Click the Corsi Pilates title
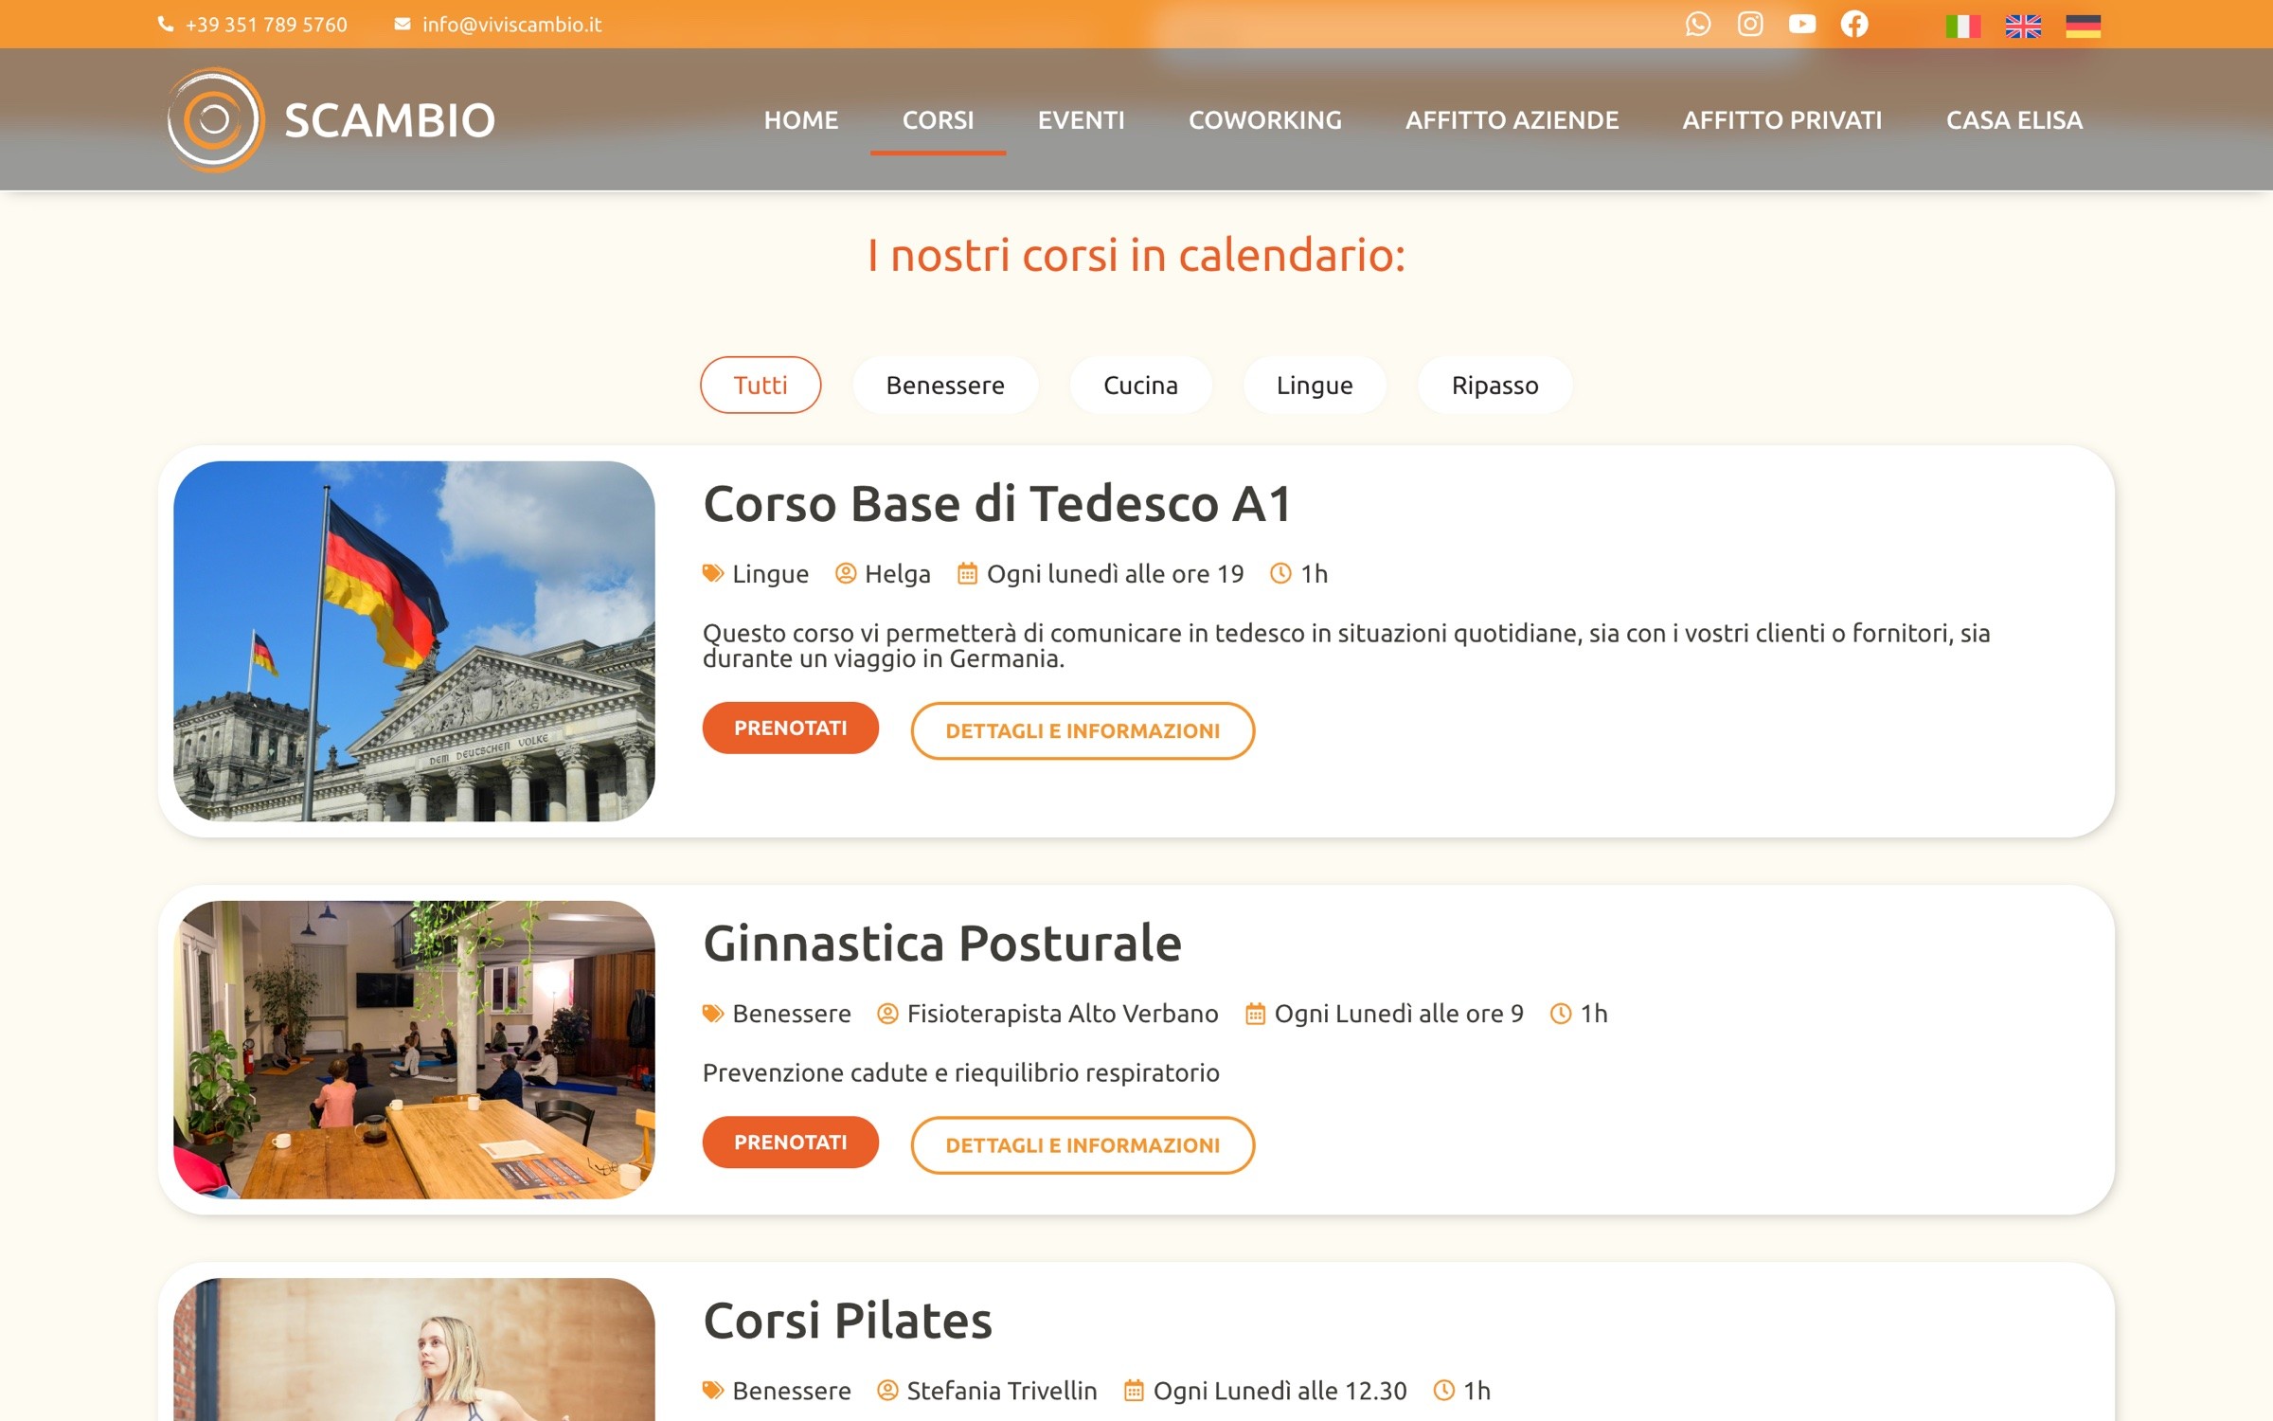Viewport: 2273px width, 1421px height. pos(848,1321)
